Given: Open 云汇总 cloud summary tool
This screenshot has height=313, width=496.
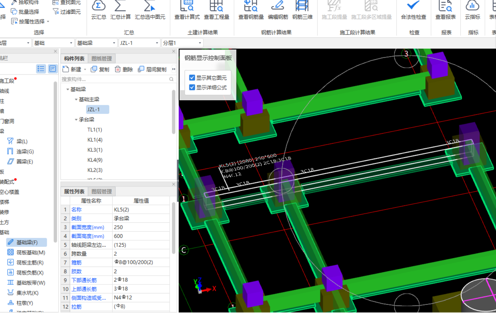Looking at the screenshot, I should 99,10.
